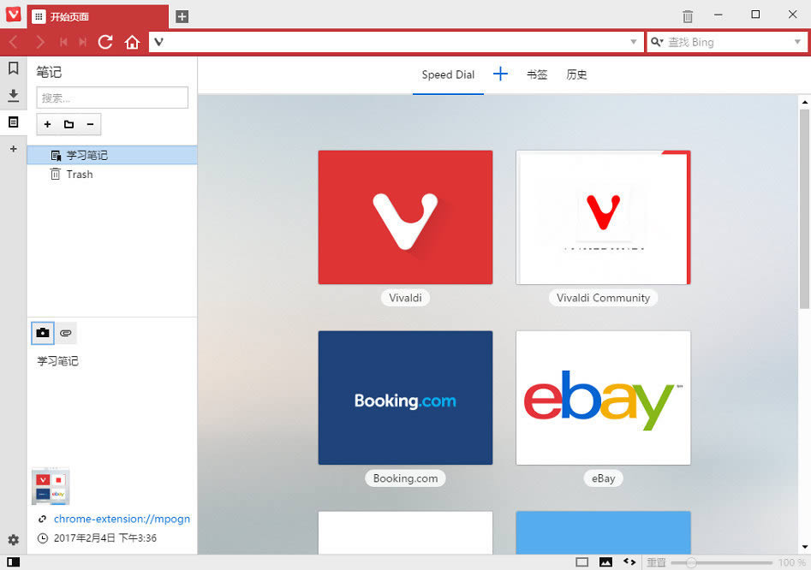Switch to the 历史 tab

tap(576, 74)
